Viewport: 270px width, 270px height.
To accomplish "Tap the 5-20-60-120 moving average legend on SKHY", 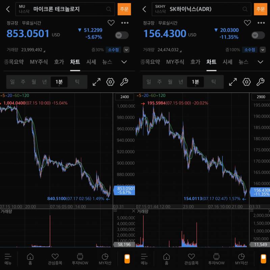I will [151, 96].
